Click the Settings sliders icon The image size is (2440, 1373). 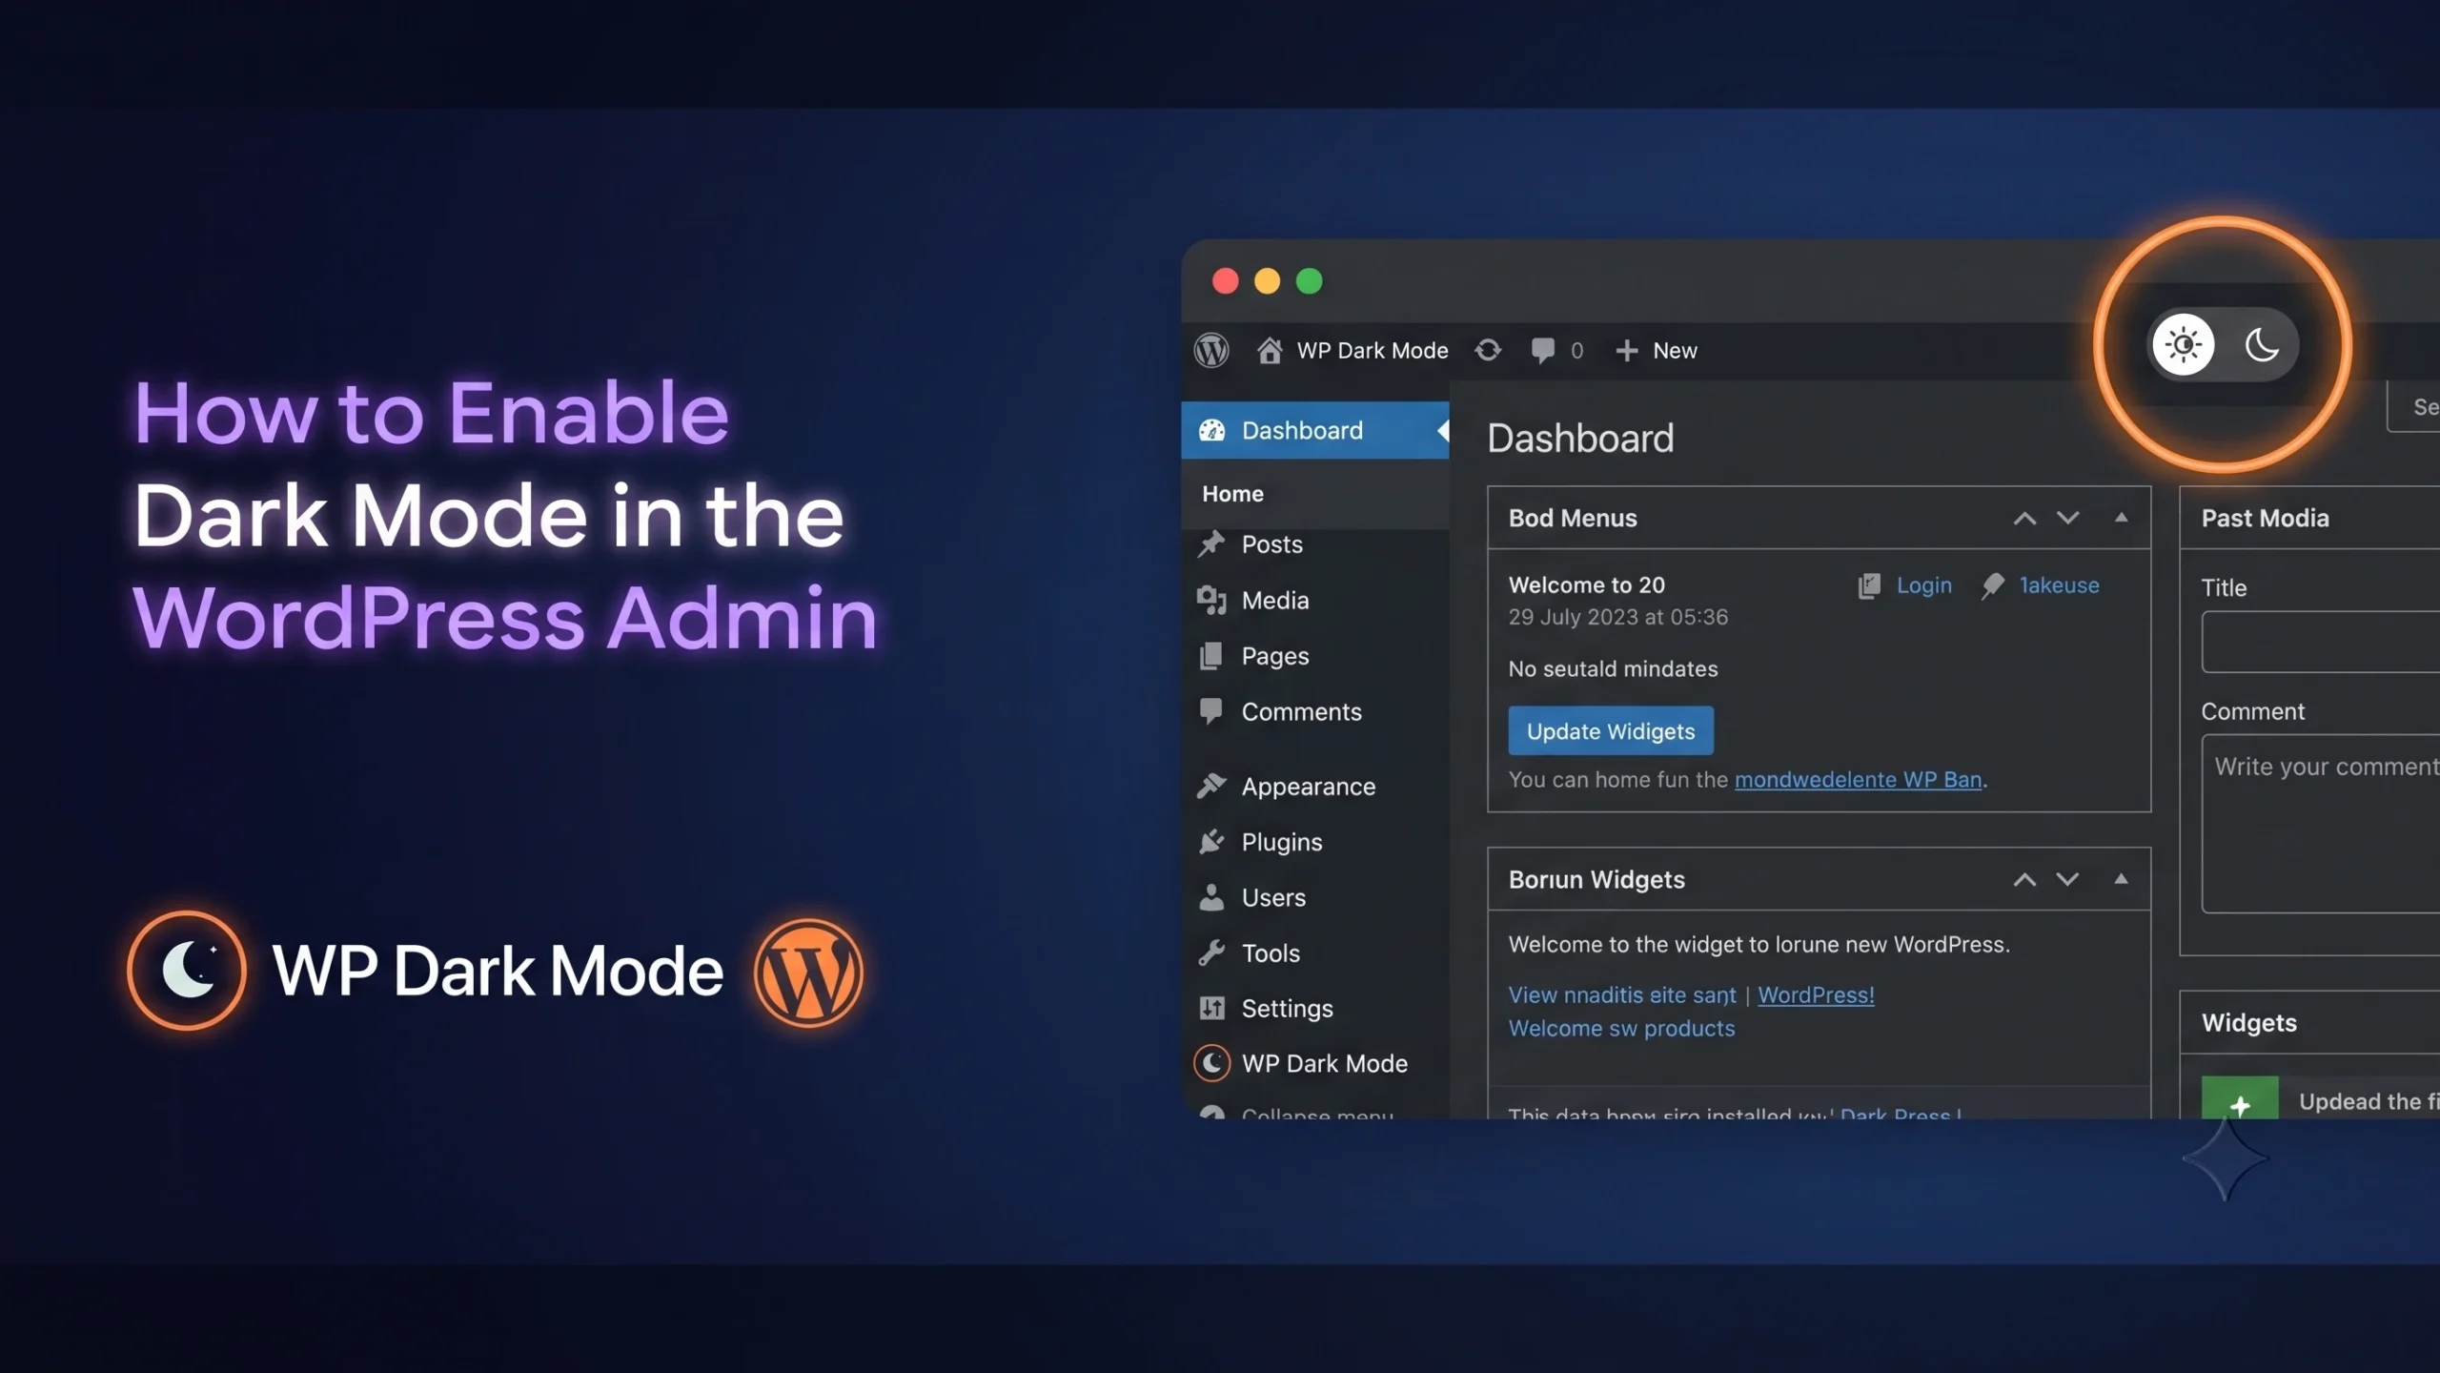click(x=1210, y=1008)
